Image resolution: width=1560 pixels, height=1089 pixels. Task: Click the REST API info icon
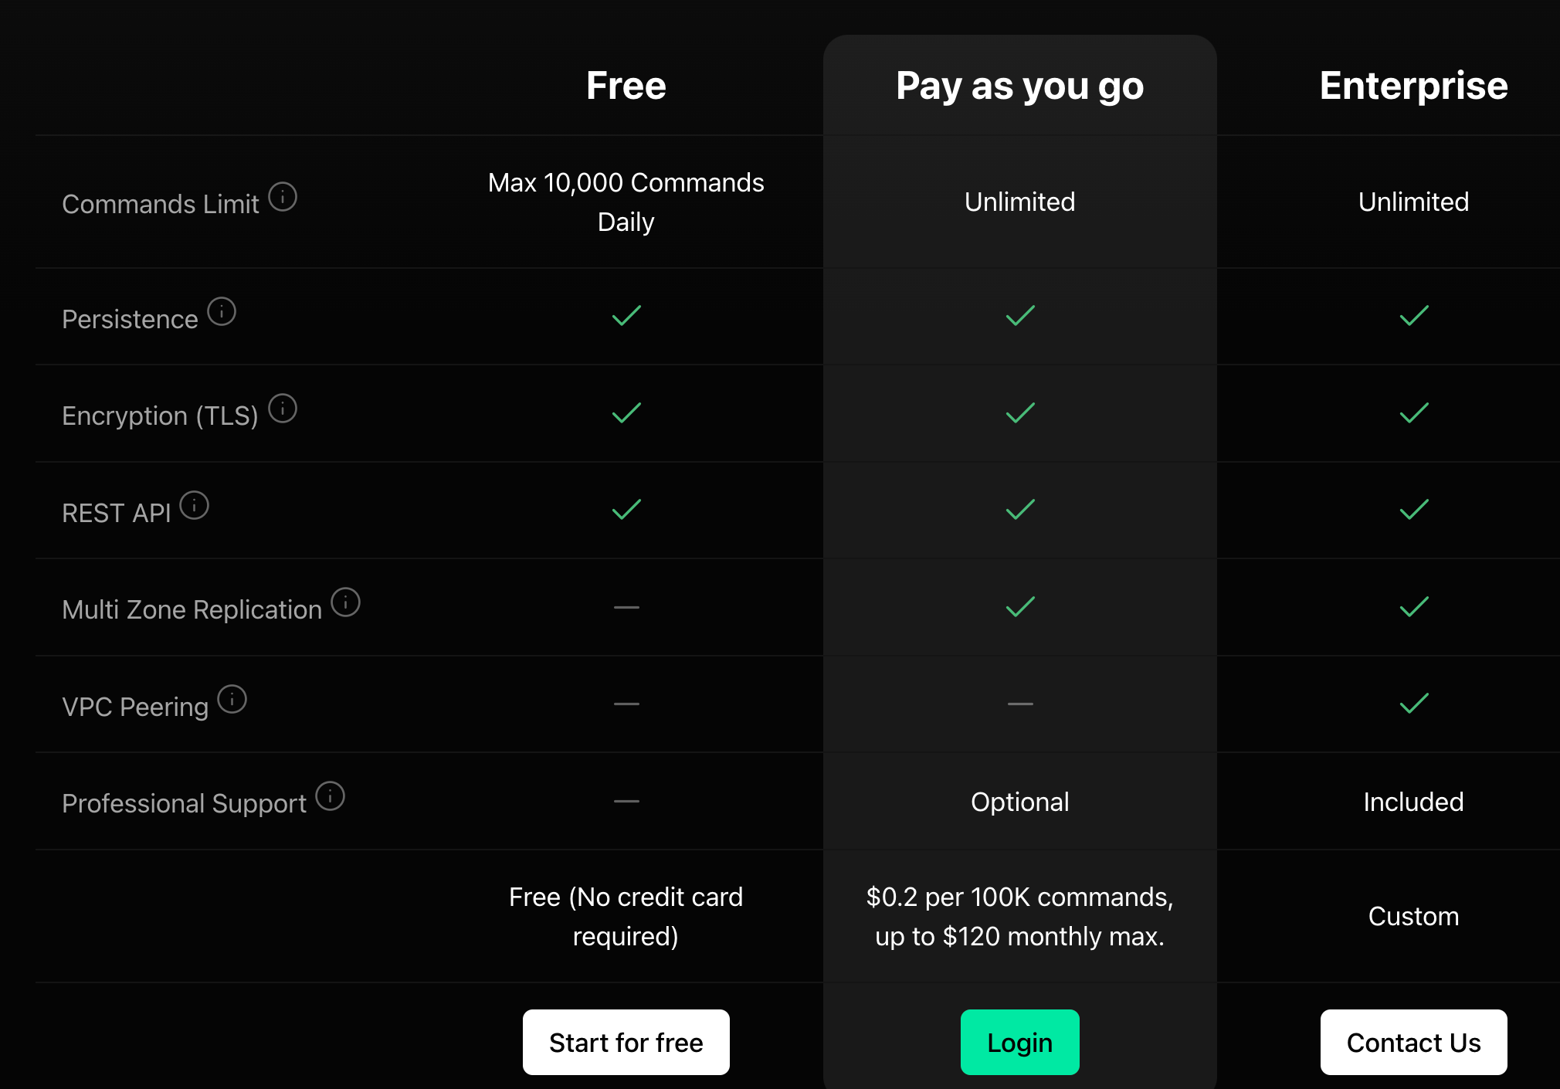(x=195, y=506)
